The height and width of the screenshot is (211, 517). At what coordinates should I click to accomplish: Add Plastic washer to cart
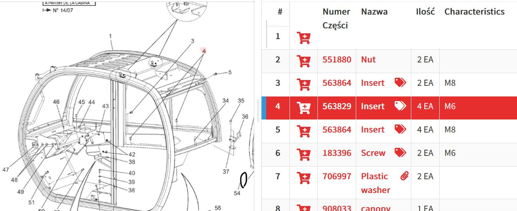click(304, 177)
